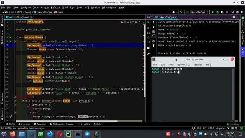Open Settings menu in Konsole
The width and height of the screenshot is (245, 138).
pos(198,65)
